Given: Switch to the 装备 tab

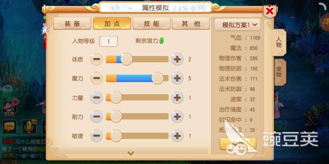Looking at the screenshot, I should [72, 24].
